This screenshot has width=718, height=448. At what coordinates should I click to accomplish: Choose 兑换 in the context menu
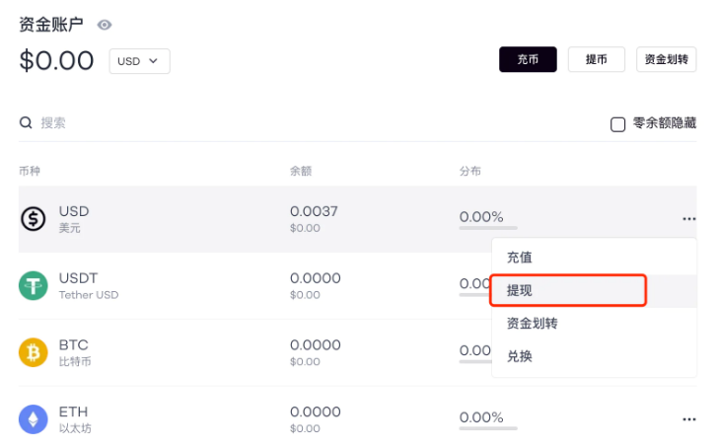tap(520, 356)
